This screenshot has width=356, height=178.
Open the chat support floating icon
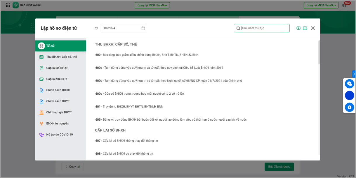(349, 84)
